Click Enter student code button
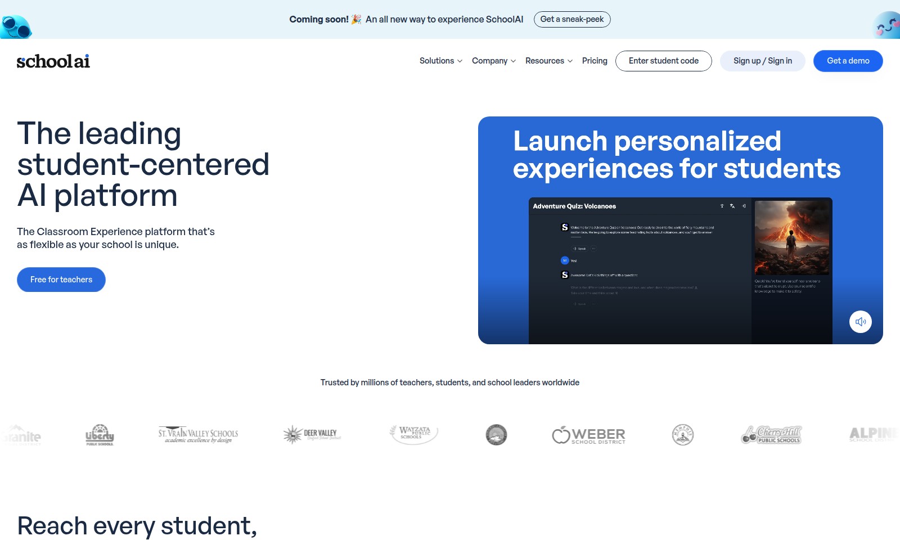This screenshot has height=540, width=900. tap(664, 61)
